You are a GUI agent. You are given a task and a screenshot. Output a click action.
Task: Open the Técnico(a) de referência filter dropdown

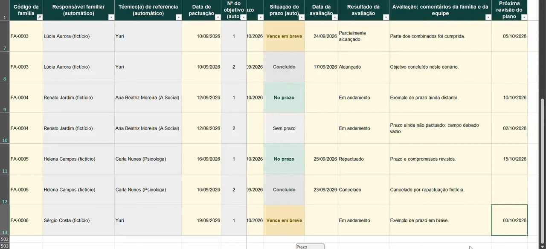point(179,17)
